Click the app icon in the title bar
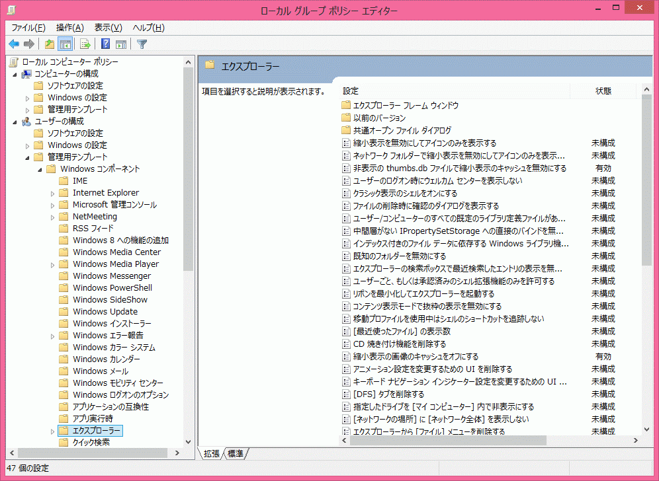Viewport: 659px width, 481px height. tap(11, 10)
